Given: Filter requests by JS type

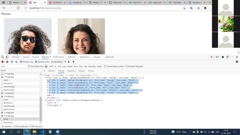Looking at the screenshot, I should (x=55, y=66).
